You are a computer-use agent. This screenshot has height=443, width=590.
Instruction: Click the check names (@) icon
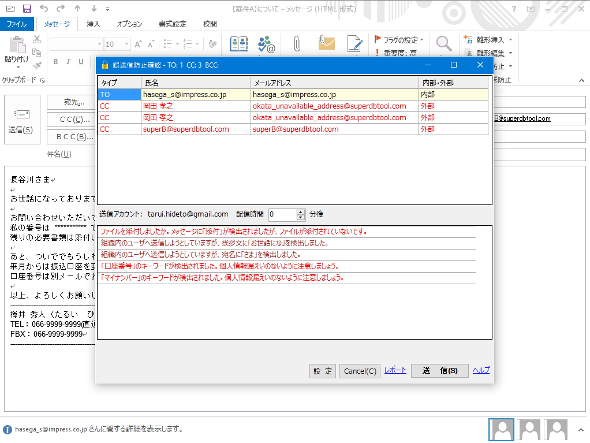(x=265, y=44)
